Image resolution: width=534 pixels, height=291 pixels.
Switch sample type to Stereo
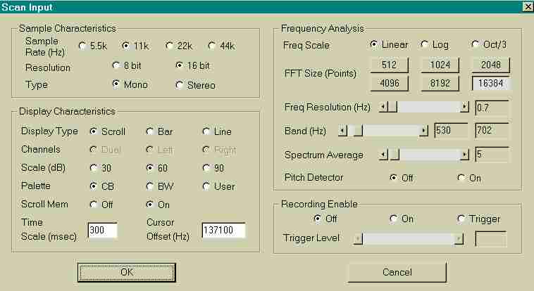pos(180,85)
